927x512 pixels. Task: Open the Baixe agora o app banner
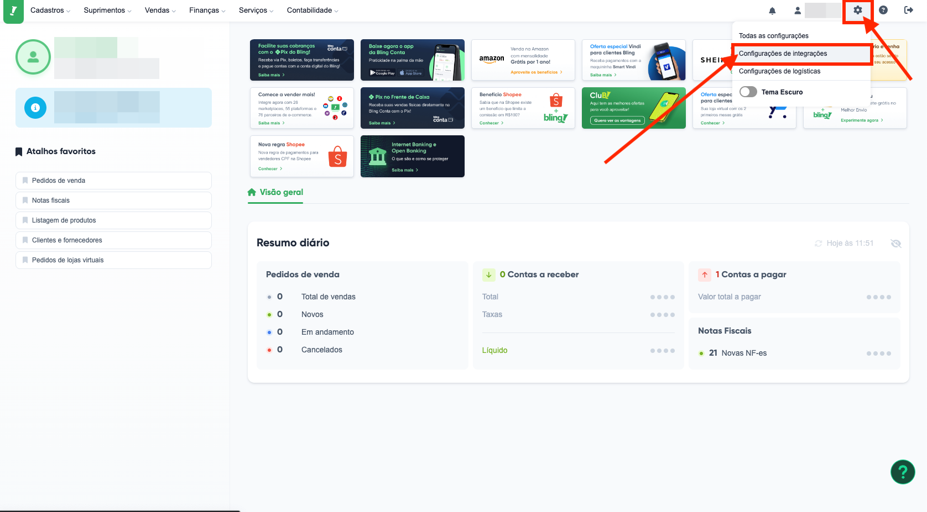(x=413, y=60)
